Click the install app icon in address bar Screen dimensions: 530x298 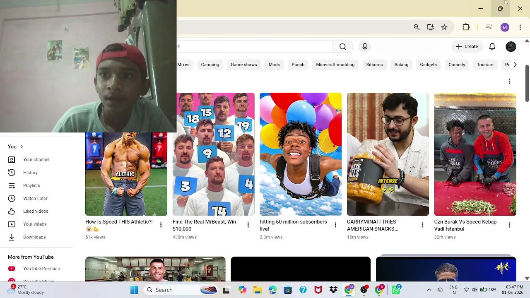click(431, 27)
